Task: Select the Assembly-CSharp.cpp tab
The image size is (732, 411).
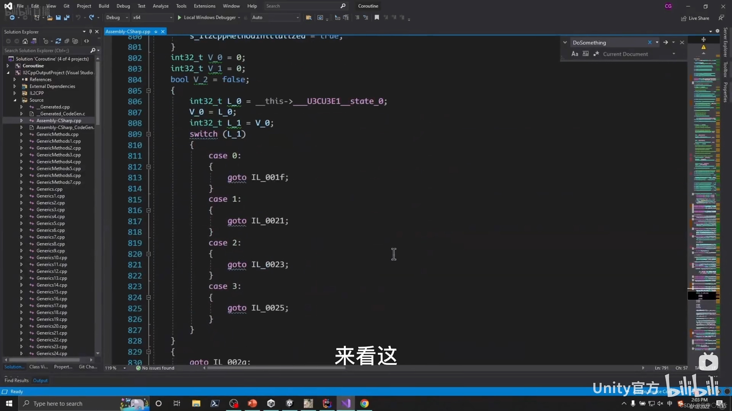Action: [x=128, y=31]
